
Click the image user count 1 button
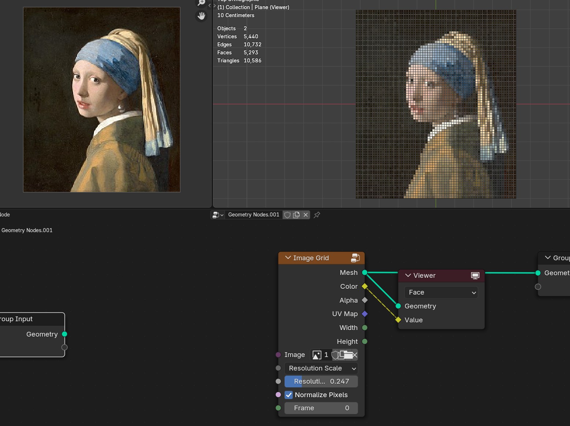(x=326, y=355)
